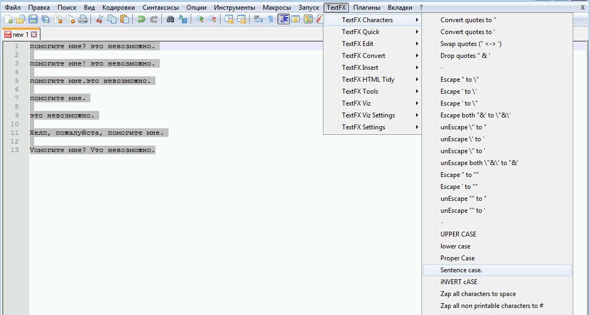Click the Close All documents icon

click(x=71, y=19)
